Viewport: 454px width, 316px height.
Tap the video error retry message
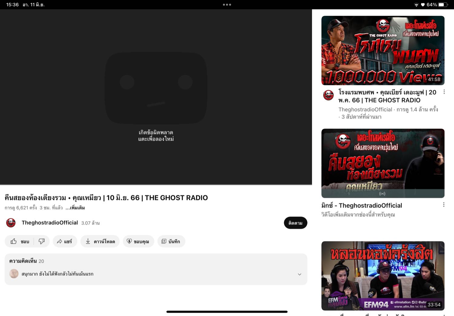pos(156,136)
